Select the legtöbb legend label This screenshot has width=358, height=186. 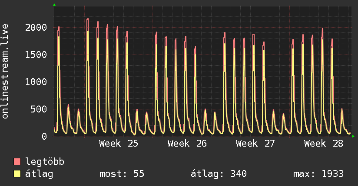[x=45, y=162]
